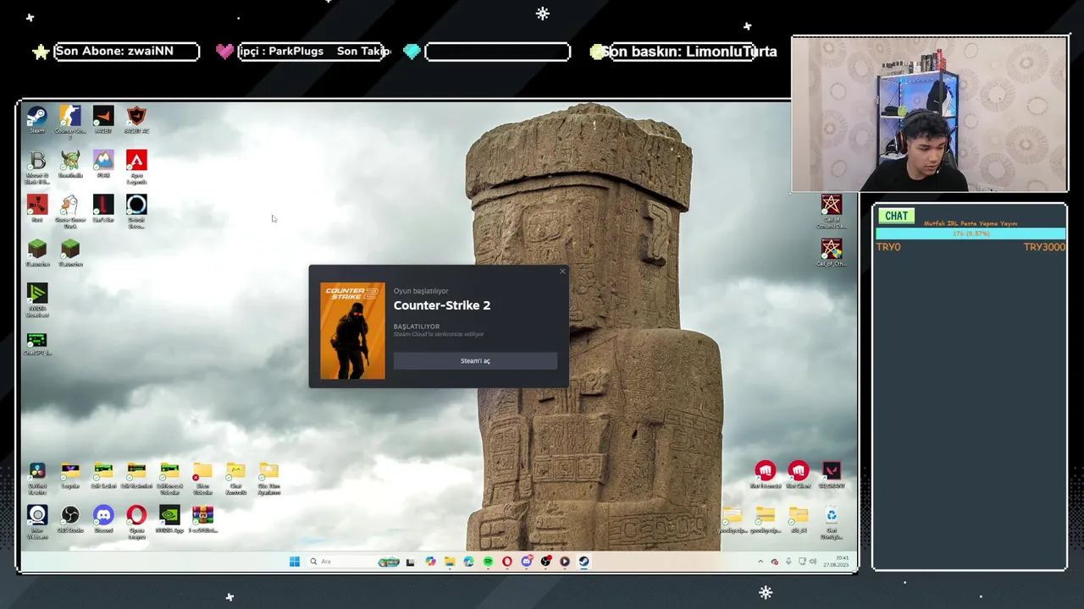Click the microphone tray icon
Viewport: 1084px width, 609px height.
pos(788,562)
